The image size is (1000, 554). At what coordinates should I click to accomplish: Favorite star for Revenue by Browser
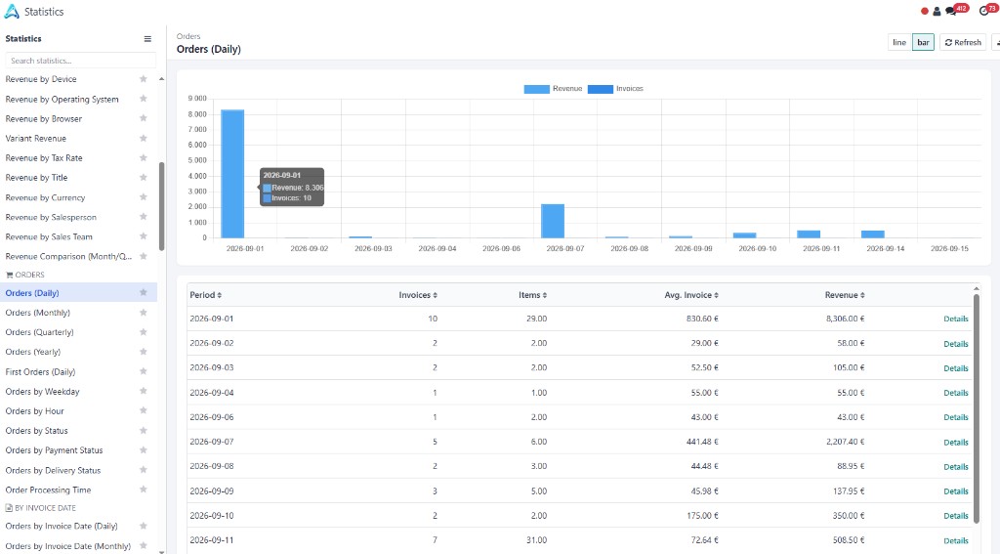(x=143, y=119)
